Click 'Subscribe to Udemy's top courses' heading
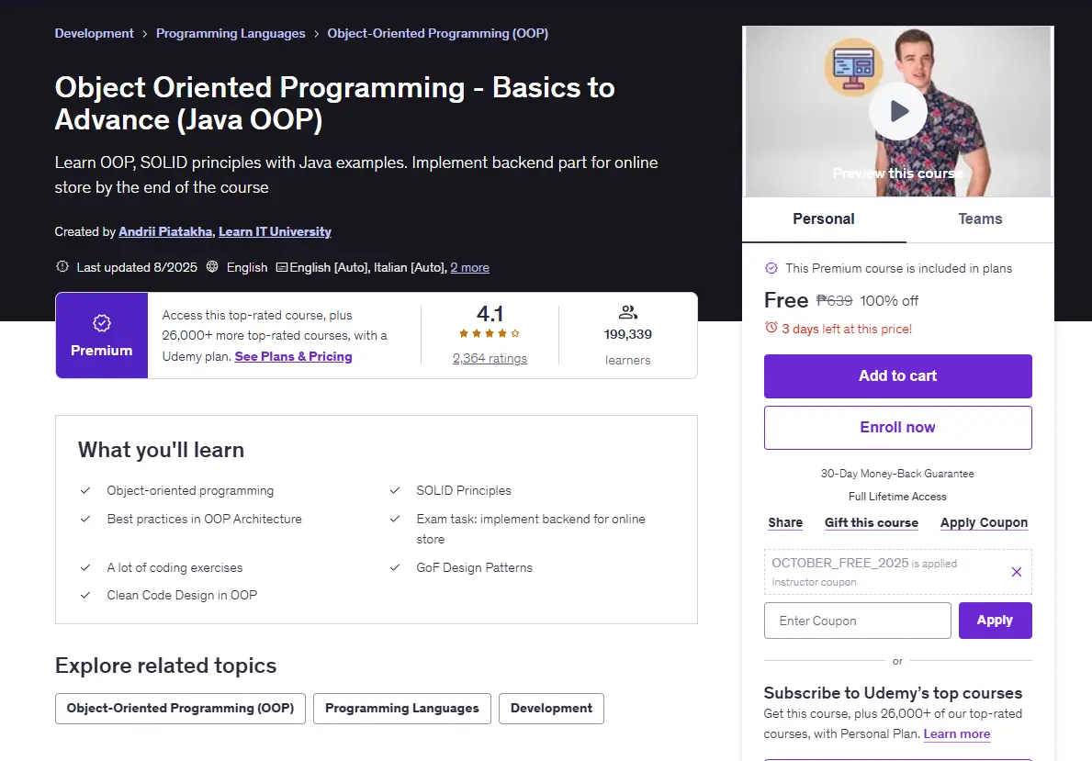The height and width of the screenshot is (761, 1092). [893, 693]
